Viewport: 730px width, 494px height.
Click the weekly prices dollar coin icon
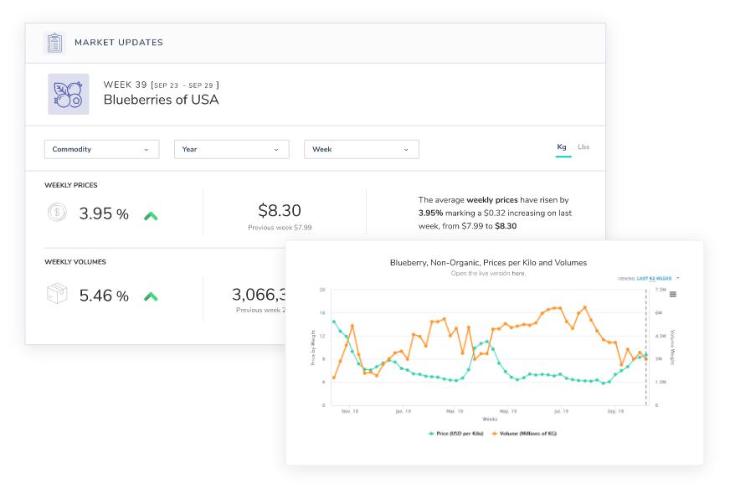[x=57, y=214]
